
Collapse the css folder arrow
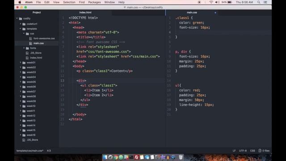click(x=24, y=34)
